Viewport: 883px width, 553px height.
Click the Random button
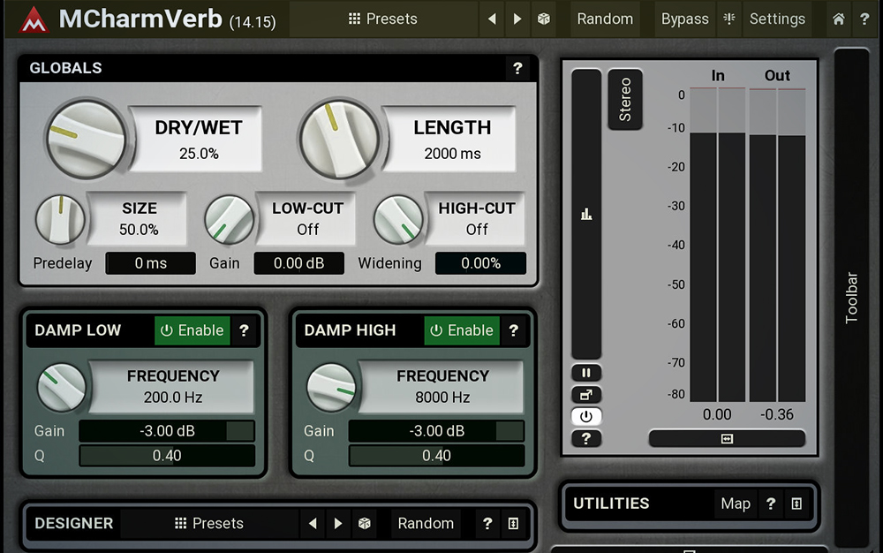click(605, 19)
